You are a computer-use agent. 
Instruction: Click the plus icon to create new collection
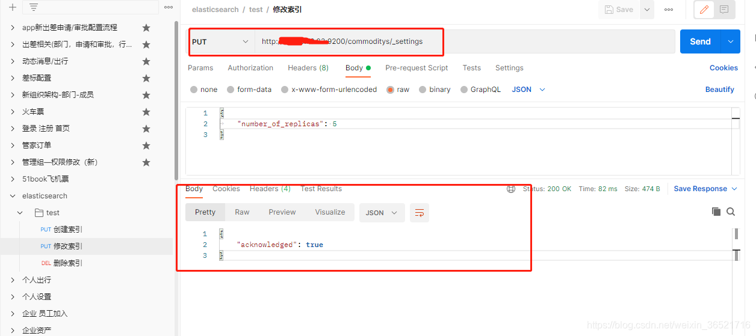coord(13,8)
